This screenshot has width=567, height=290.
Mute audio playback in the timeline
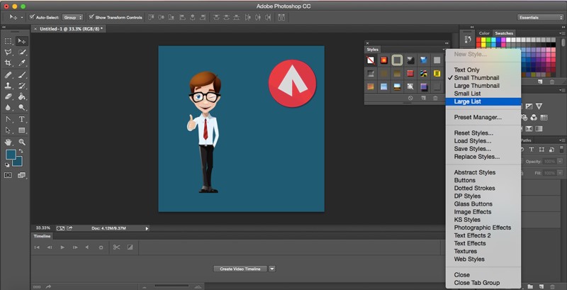coord(86,247)
